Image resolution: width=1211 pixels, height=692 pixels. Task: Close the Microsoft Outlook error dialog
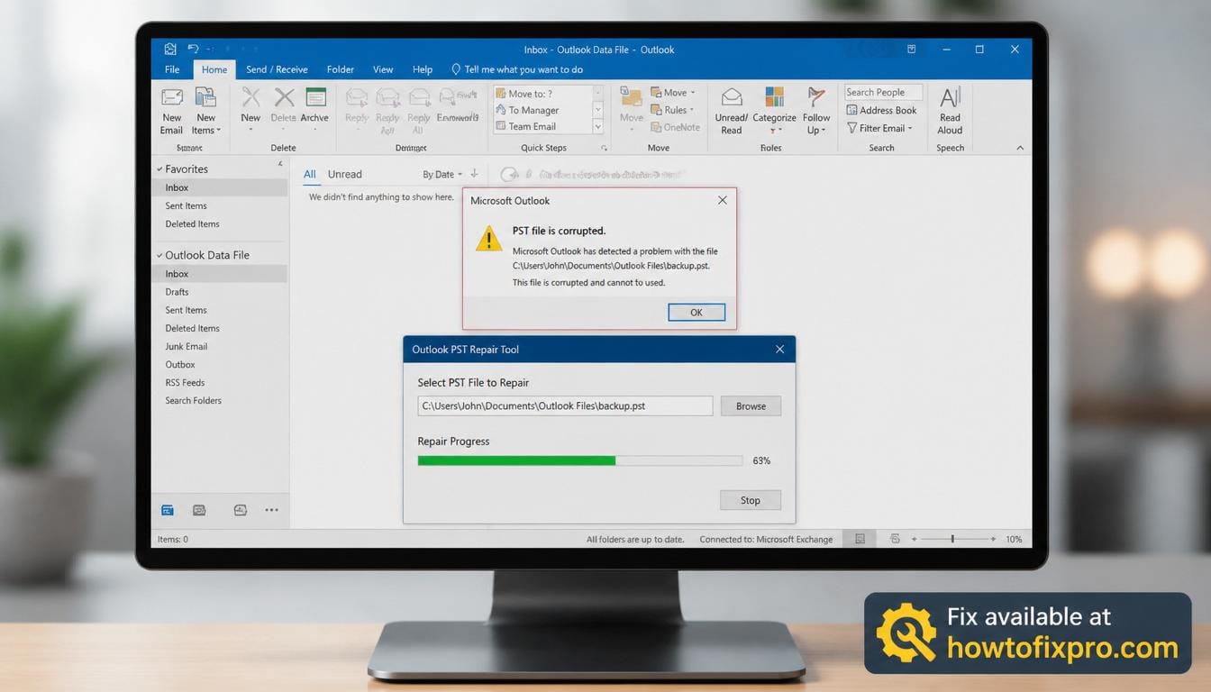(722, 200)
